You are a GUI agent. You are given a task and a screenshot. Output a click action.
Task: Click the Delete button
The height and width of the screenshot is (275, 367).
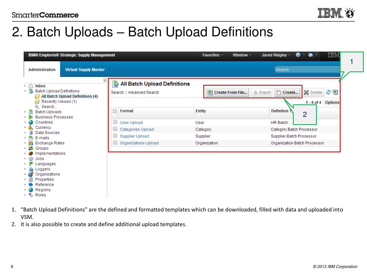313,92
